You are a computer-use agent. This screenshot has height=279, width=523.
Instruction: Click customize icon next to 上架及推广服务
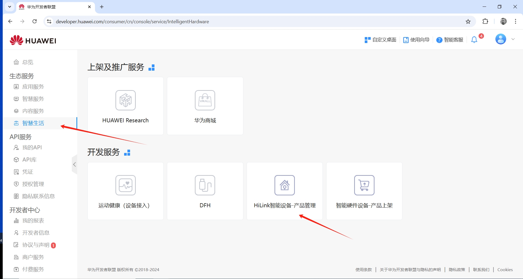pyautogui.click(x=151, y=68)
